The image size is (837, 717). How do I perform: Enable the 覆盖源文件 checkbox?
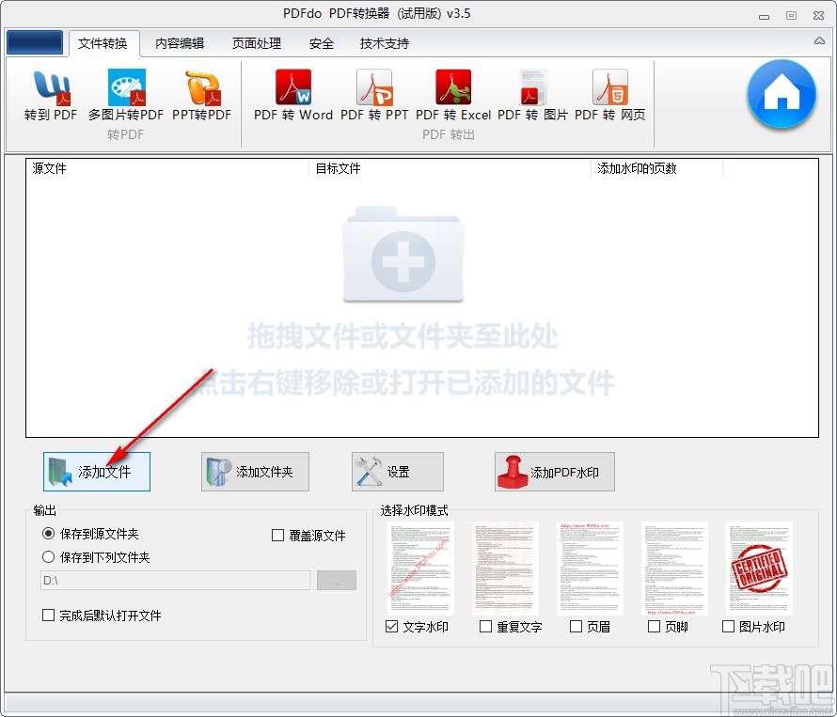click(x=277, y=535)
